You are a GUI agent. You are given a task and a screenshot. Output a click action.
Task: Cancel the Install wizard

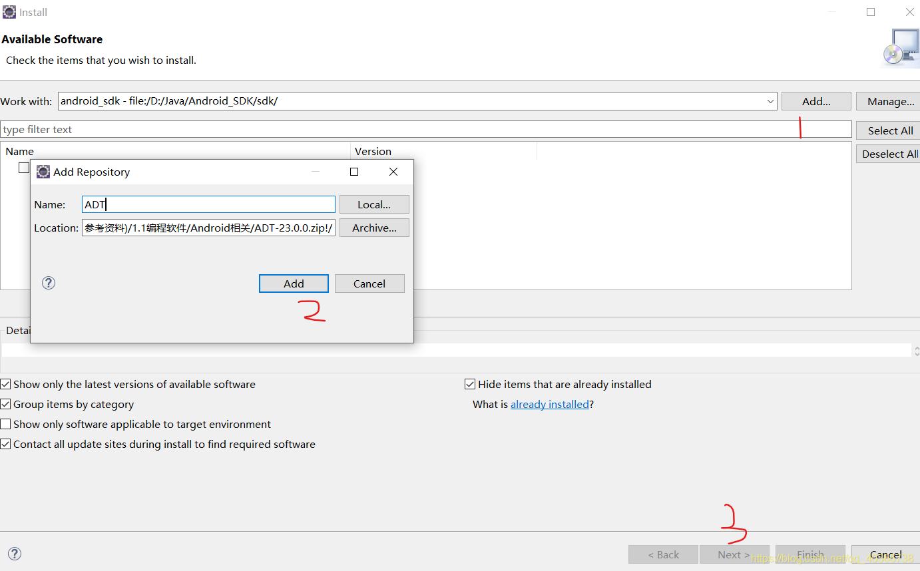coord(885,554)
